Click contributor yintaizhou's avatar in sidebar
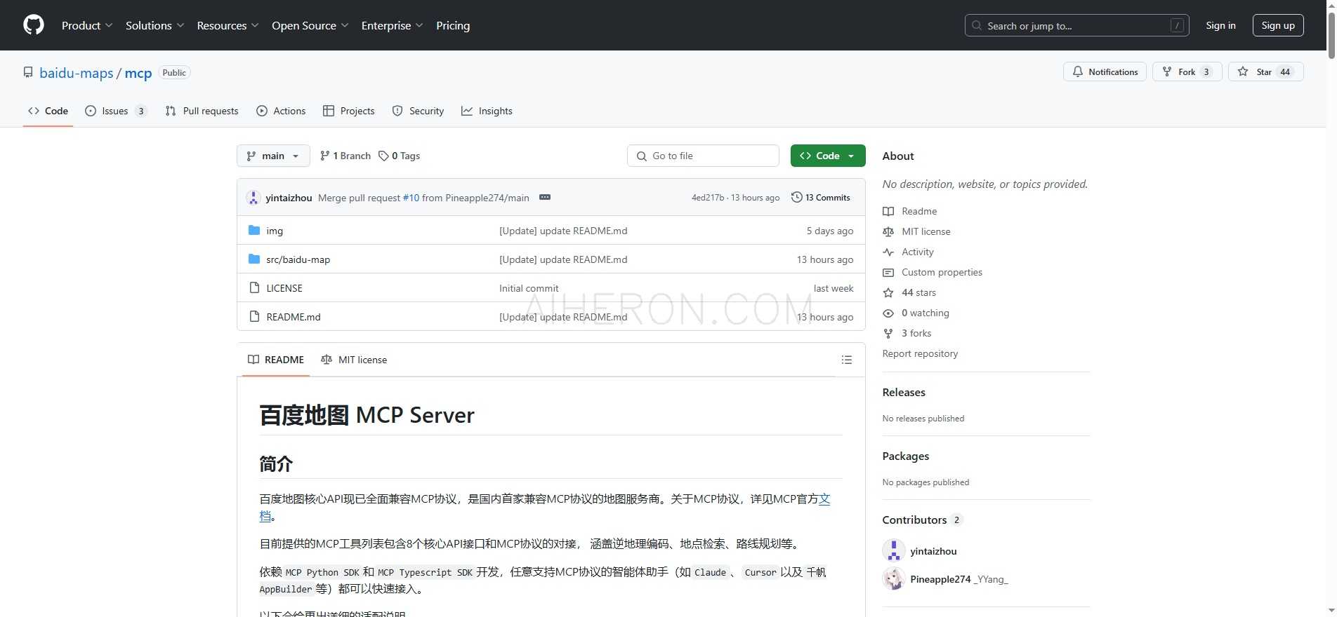Screen dimensions: 1337x617 (x=894, y=550)
